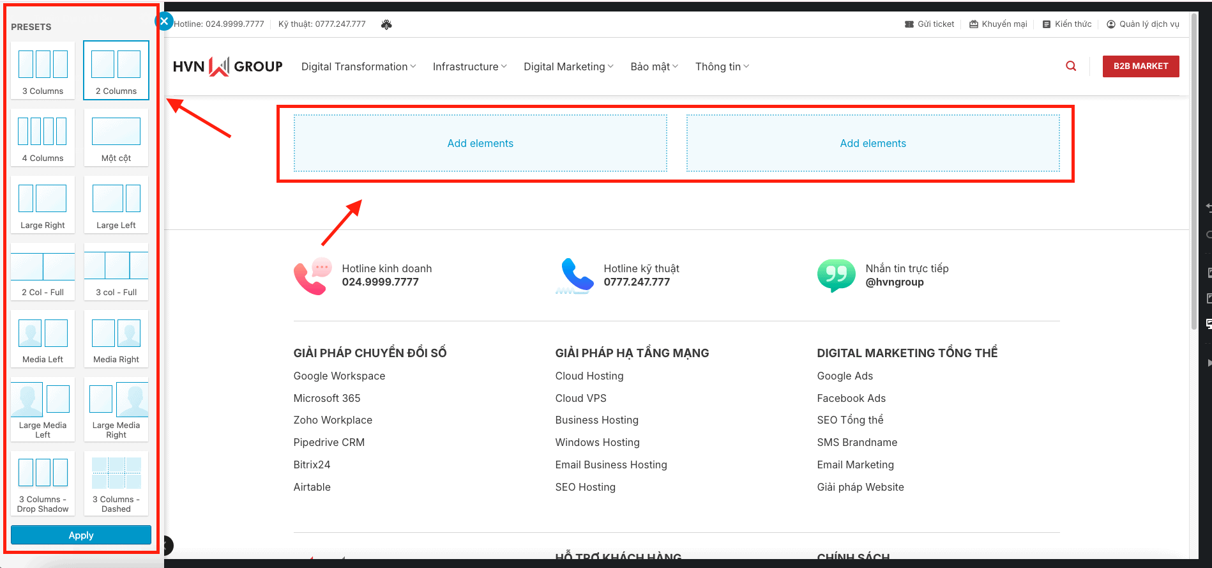Click the Gửi ticket link
This screenshot has height=568, width=1212.
pos(929,24)
